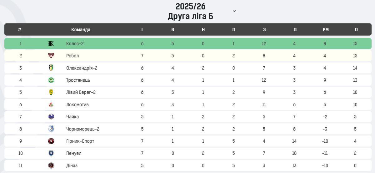375x173 pixels.
Task: Click the Колос-2 team logo
Action: [51, 43]
